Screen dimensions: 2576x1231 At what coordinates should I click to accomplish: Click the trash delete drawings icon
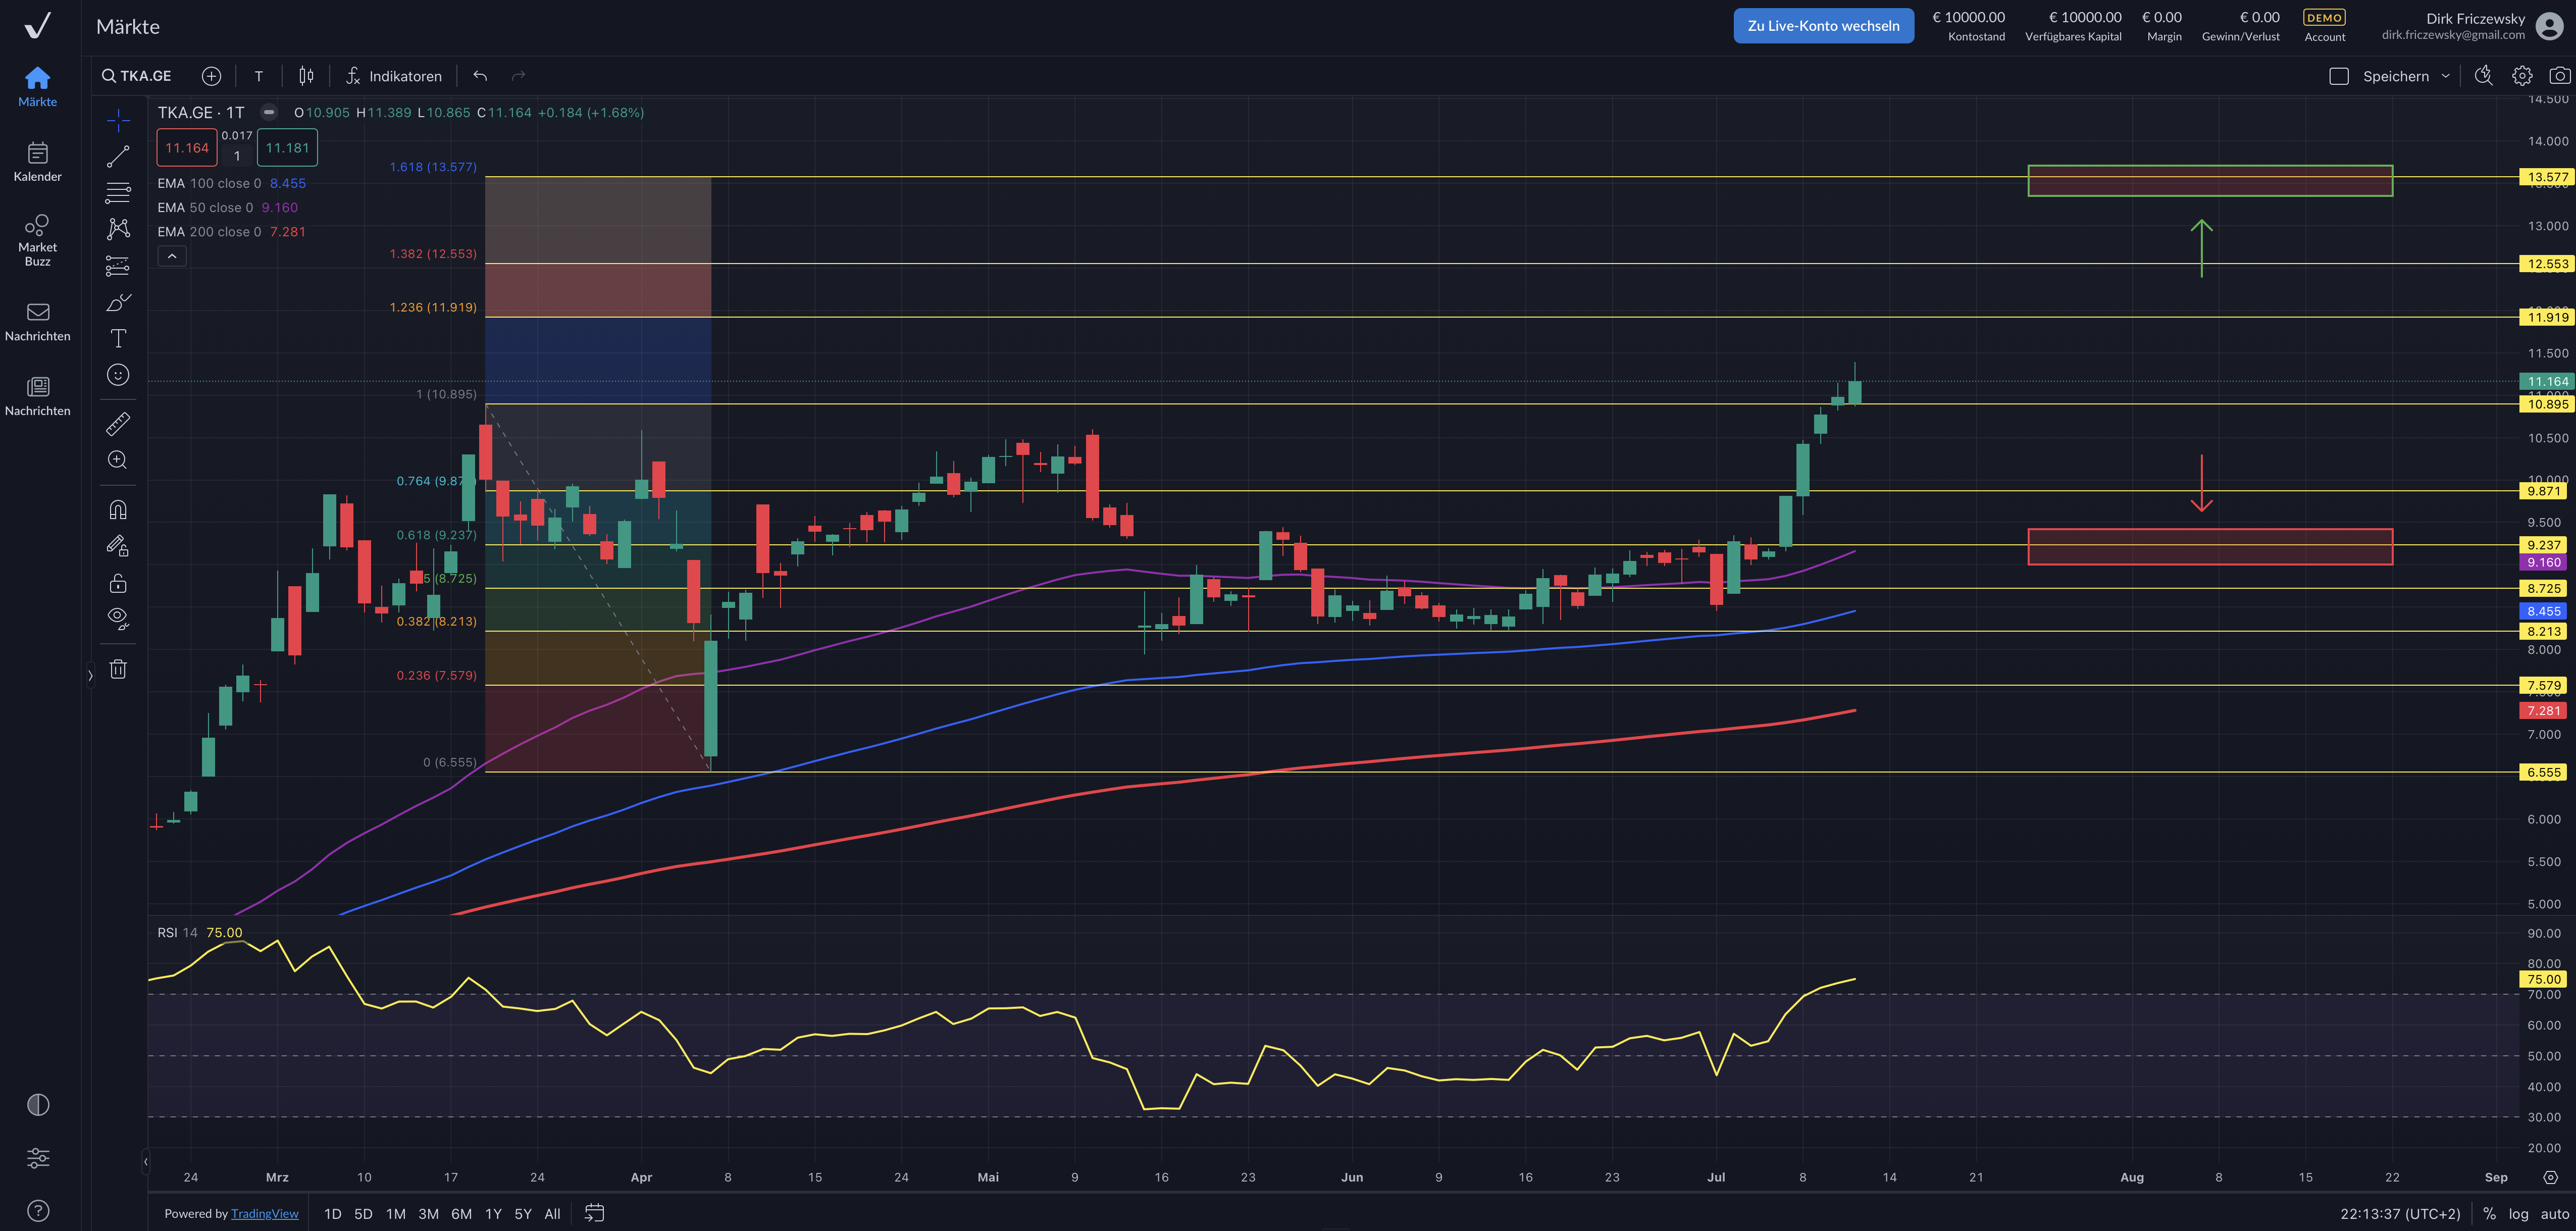[118, 669]
